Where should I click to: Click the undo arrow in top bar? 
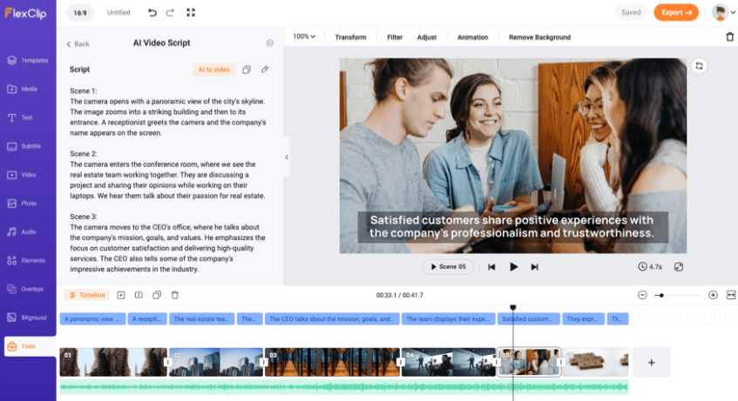152,13
